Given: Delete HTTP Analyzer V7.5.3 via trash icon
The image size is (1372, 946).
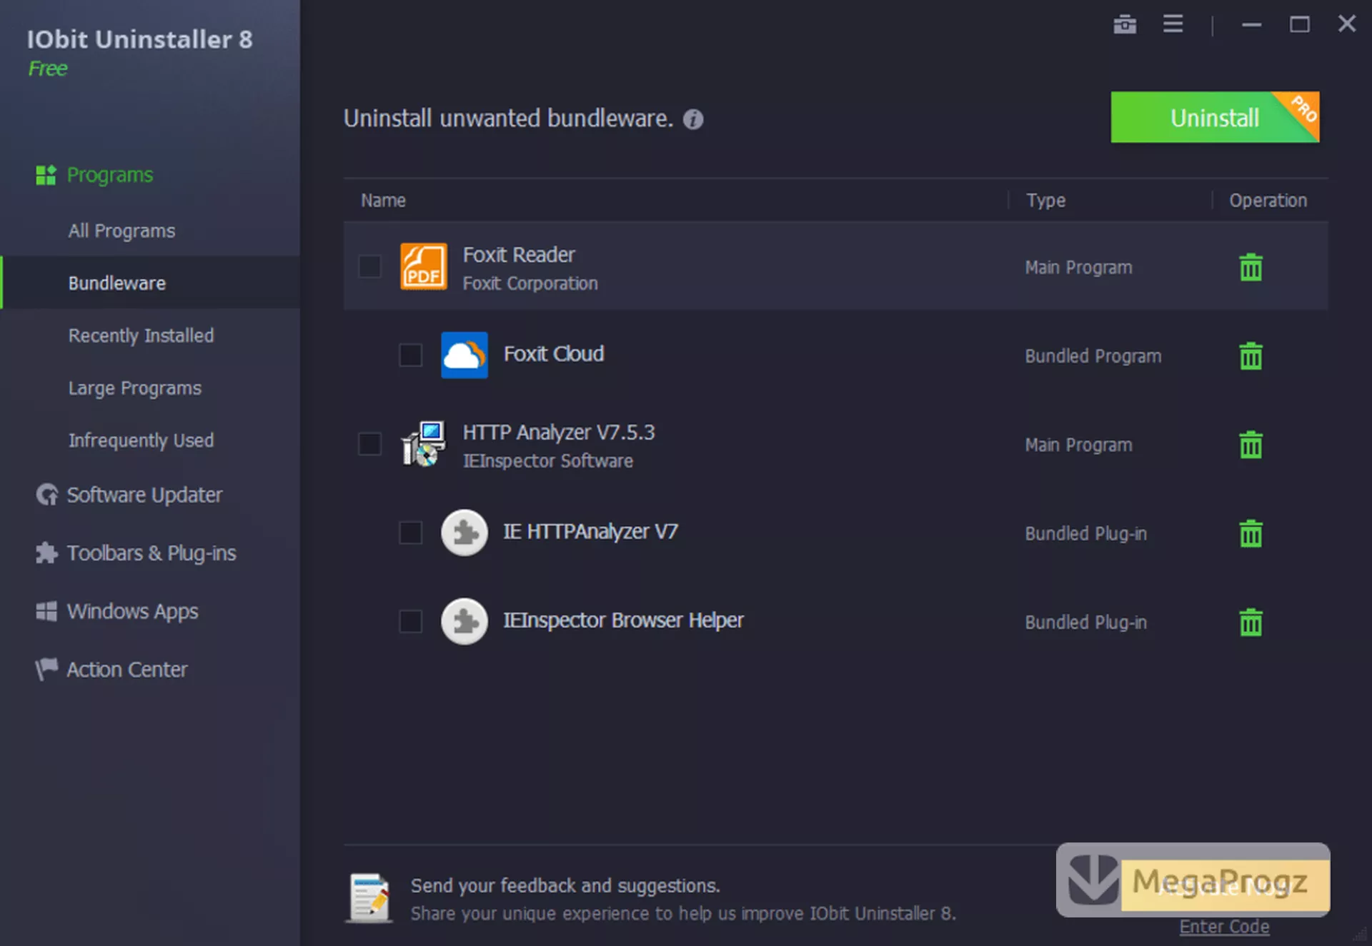Looking at the screenshot, I should pyautogui.click(x=1251, y=445).
